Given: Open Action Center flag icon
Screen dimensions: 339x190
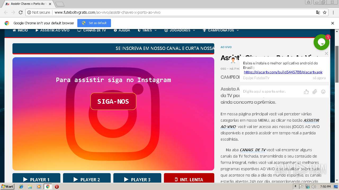Looking at the screenshot, I should (301, 187).
